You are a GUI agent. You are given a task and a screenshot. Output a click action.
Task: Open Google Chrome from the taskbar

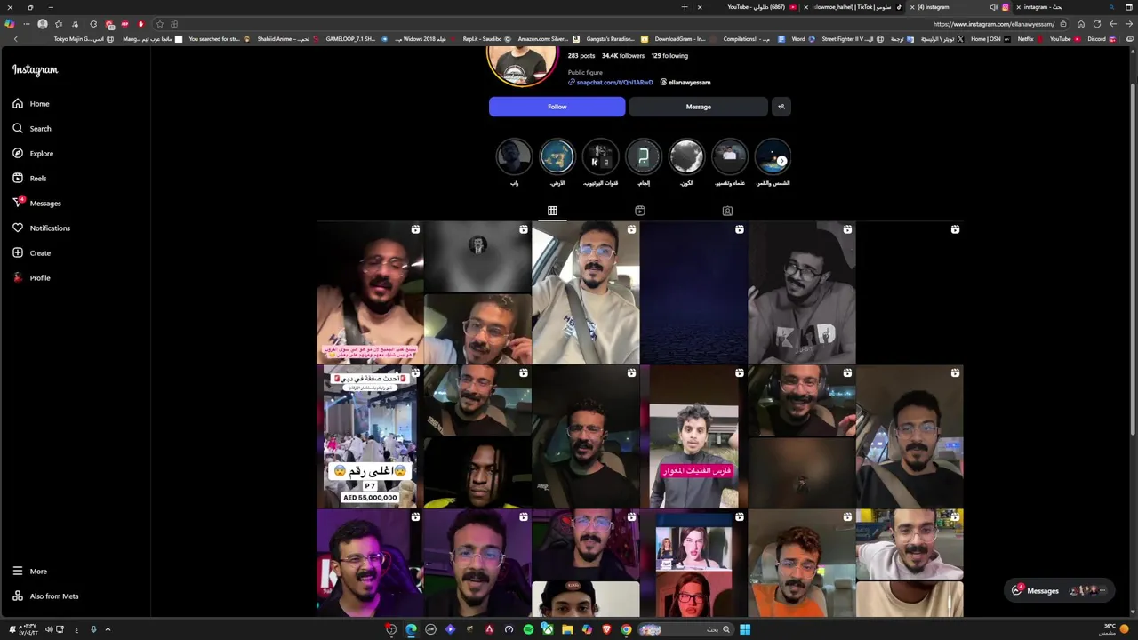626,629
